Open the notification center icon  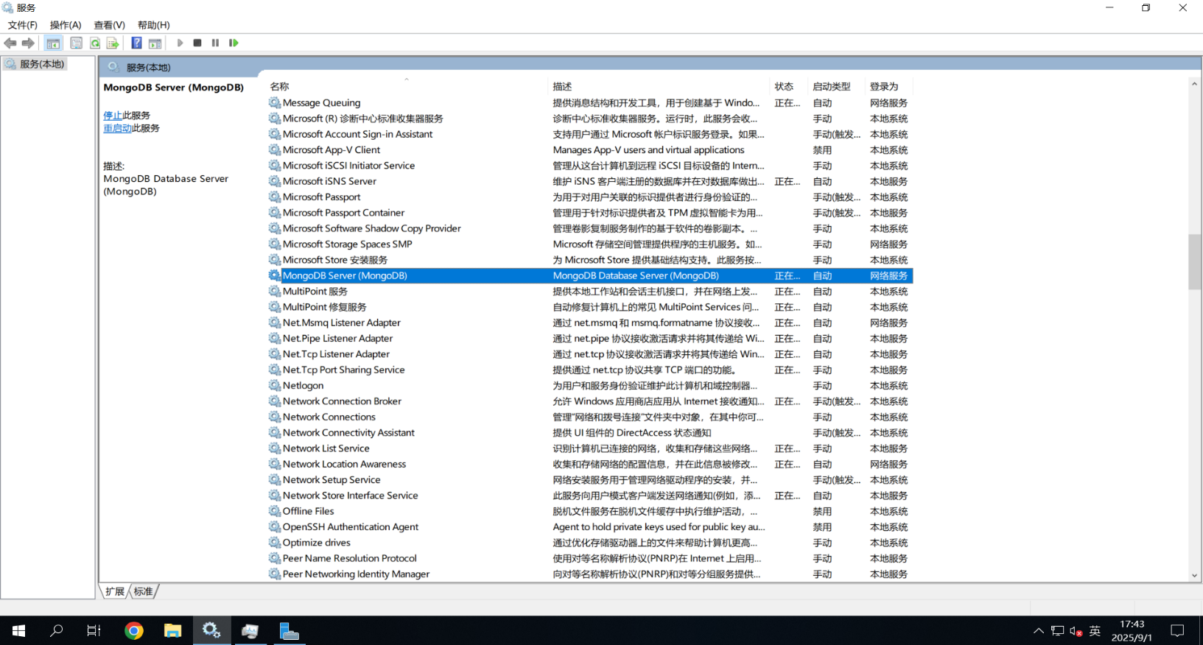tap(1177, 631)
